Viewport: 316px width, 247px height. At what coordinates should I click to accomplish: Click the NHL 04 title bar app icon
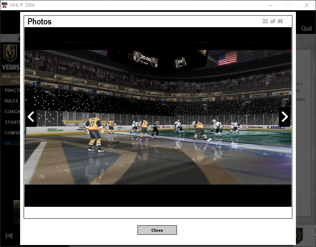4,5
